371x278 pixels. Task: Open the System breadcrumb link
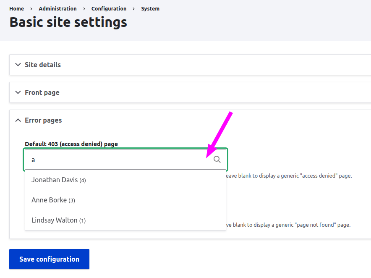point(150,9)
